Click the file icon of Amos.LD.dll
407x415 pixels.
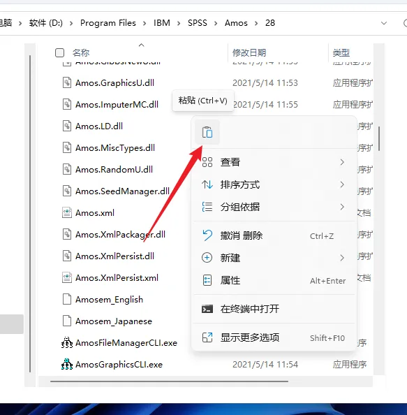click(x=67, y=126)
